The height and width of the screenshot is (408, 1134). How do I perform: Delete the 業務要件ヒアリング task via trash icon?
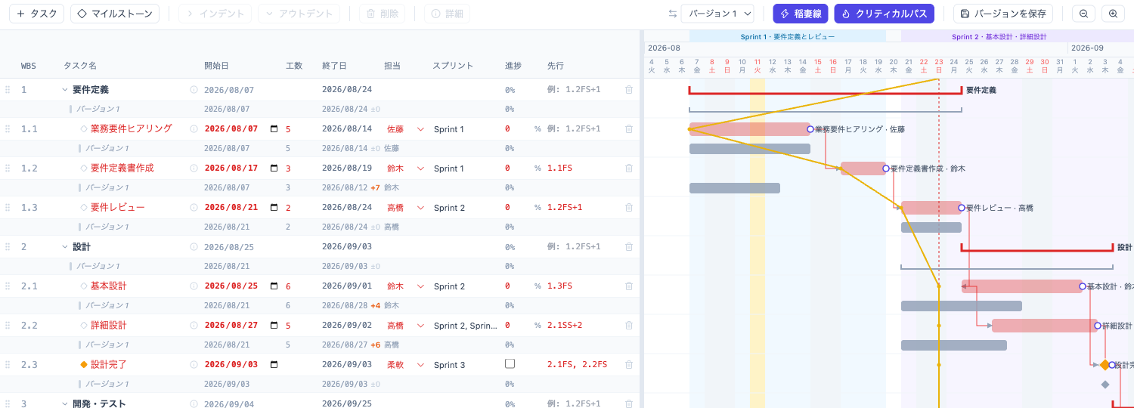629,129
